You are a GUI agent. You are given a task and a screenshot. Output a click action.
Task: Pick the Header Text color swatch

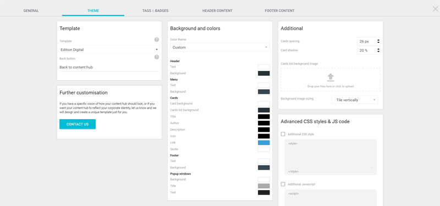[264, 66]
